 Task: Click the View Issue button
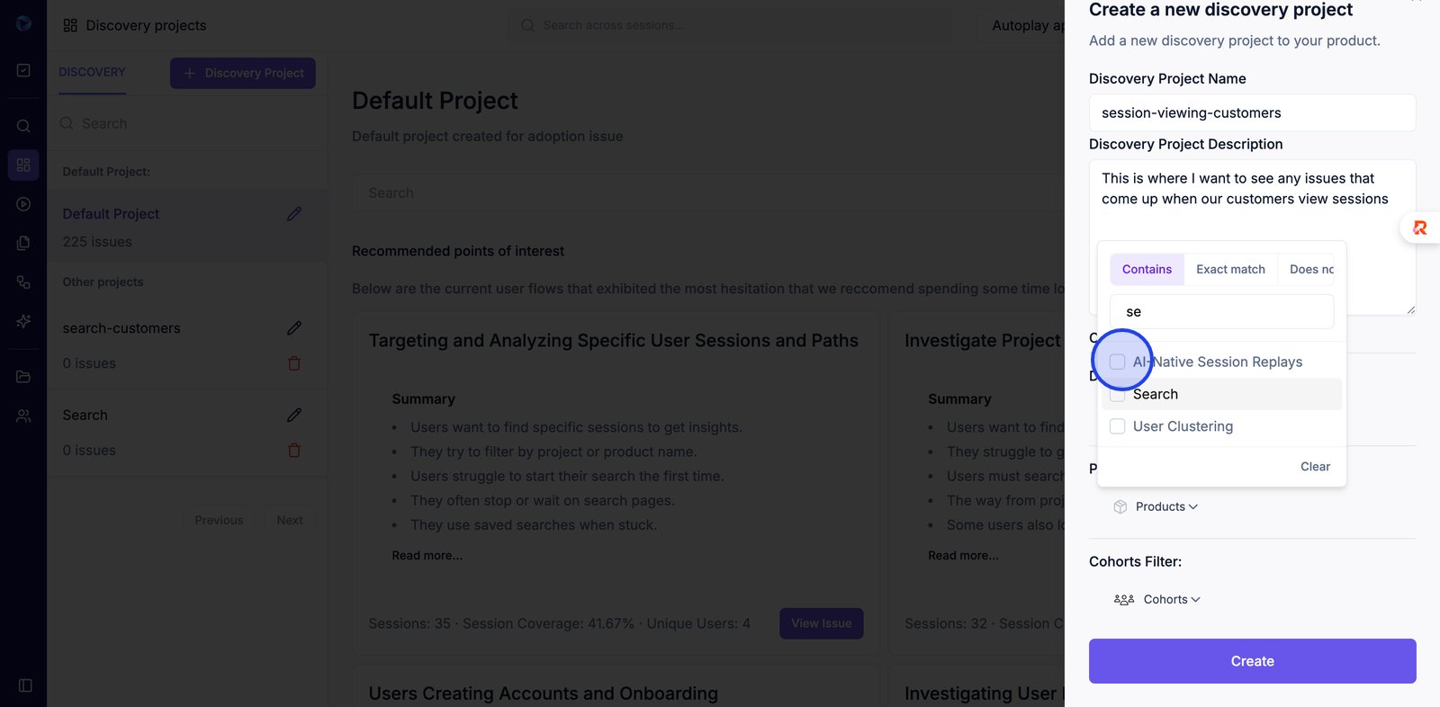pos(821,623)
